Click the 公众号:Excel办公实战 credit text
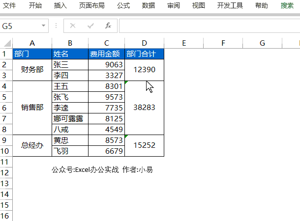300x221 pixels. 85,169
